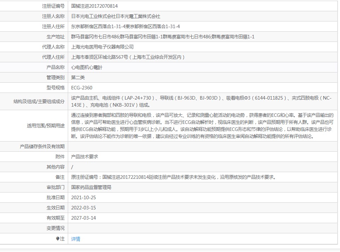
Task: Select approval department 国家药品监督管理局
Action: 91,187
